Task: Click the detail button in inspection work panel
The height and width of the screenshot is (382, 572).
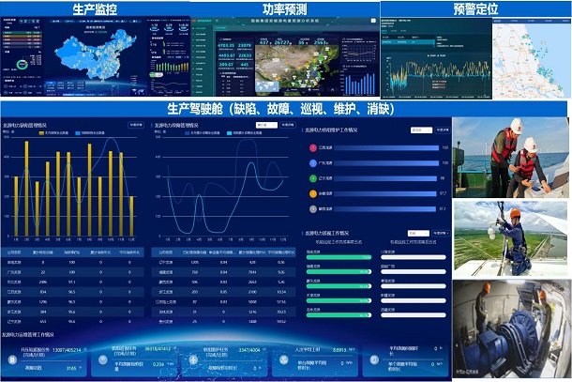Action: (x=441, y=233)
